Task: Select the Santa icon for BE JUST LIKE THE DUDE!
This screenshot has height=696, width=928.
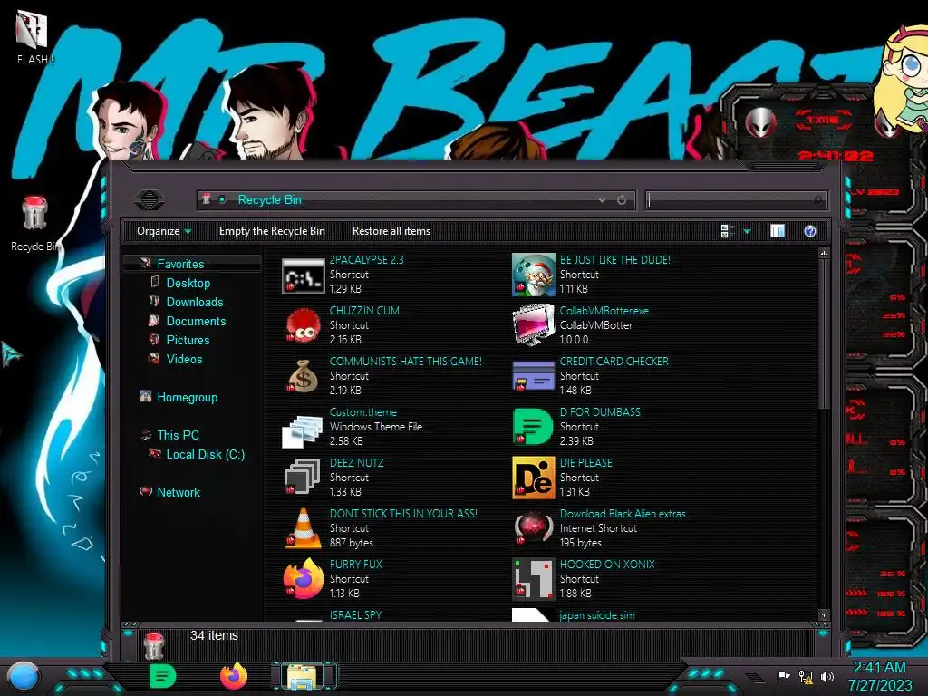Action: click(533, 275)
